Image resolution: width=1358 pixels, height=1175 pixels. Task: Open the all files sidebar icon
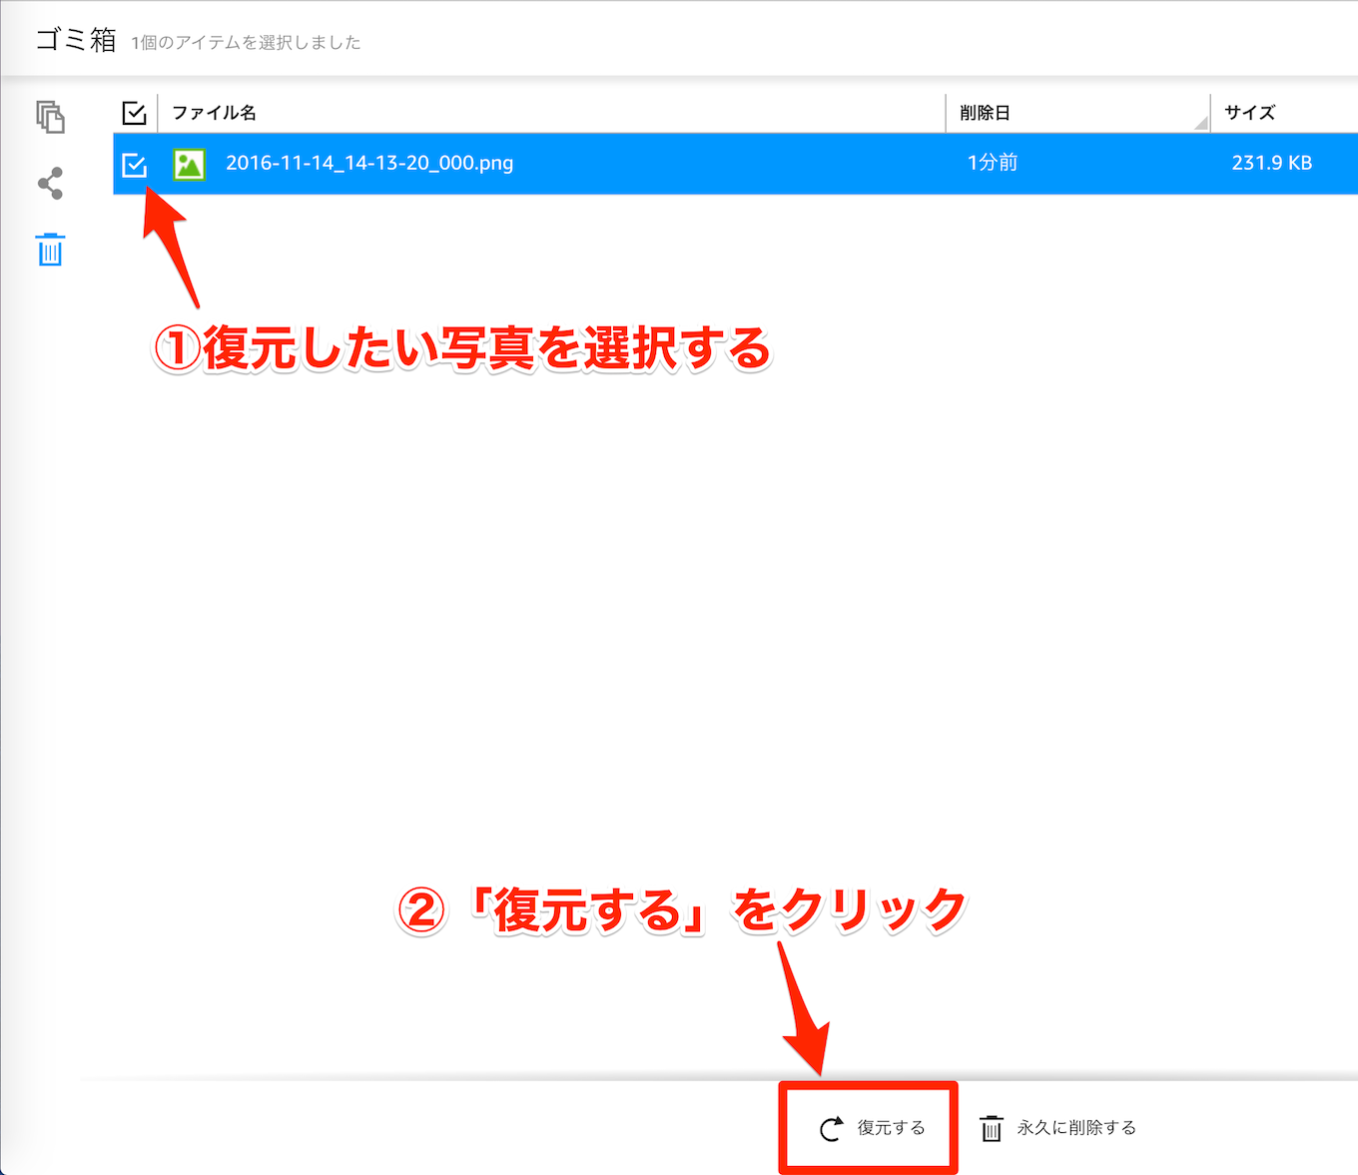coord(50,117)
